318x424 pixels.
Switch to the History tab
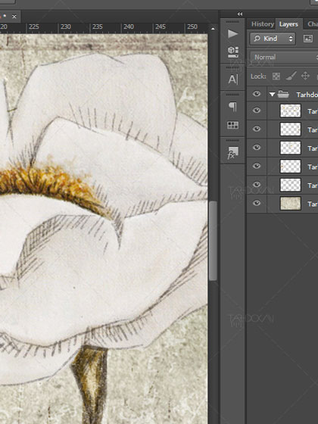263,24
